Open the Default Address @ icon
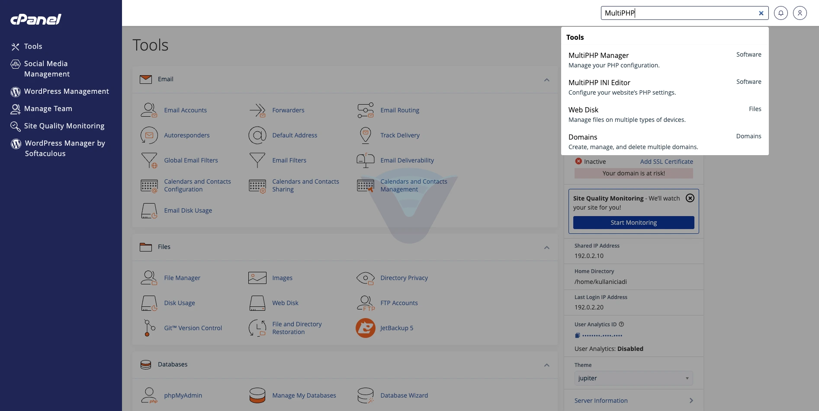This screenshot has width=819, height=411. 257,135
